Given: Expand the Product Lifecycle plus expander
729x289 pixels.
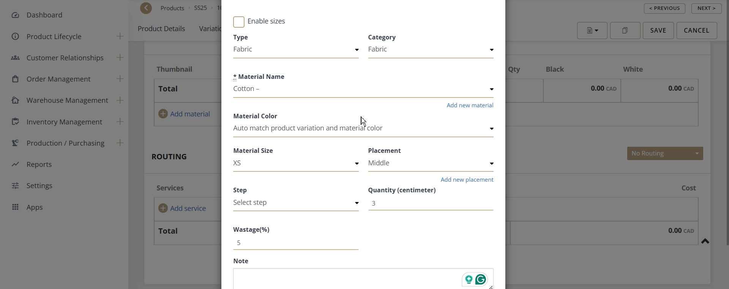Looking at the screenshot, I should tap(120, 36).
